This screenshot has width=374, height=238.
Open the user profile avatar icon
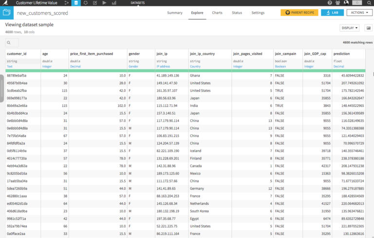tap(346, 3)
